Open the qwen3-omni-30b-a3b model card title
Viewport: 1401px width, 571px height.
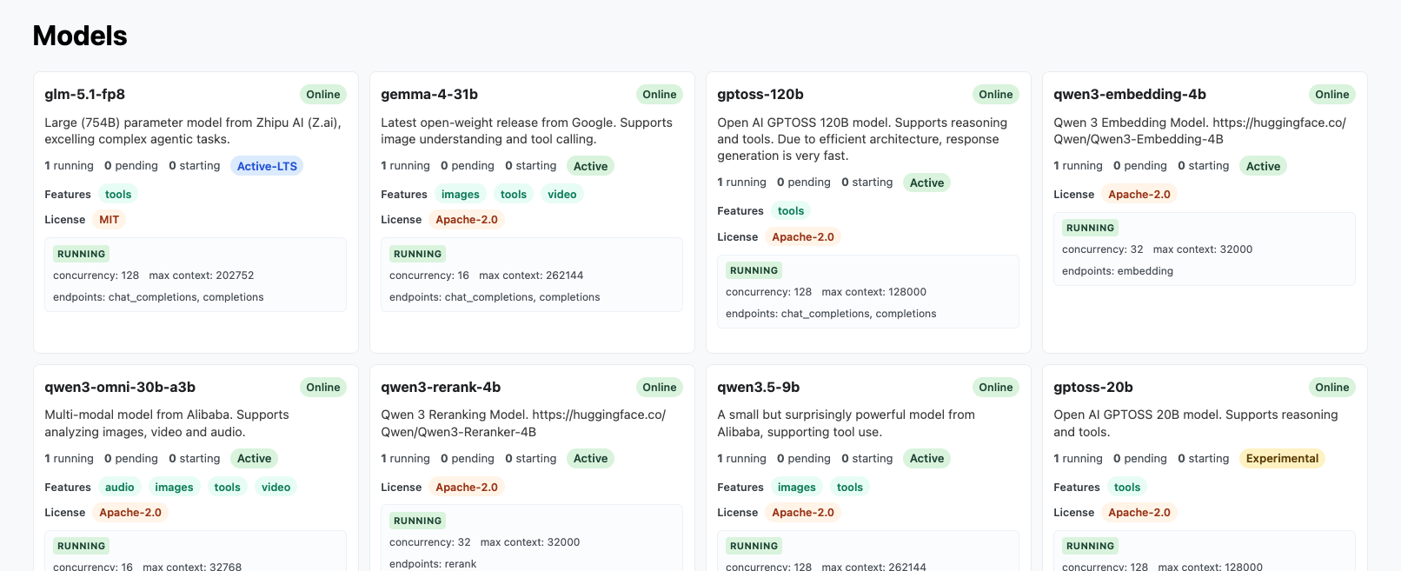(x=120, y=387)
